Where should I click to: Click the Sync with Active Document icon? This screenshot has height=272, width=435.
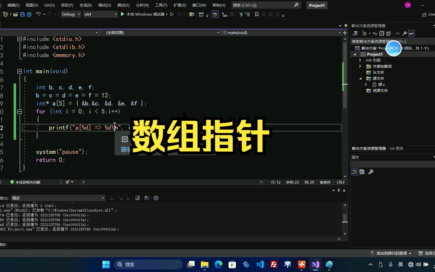(x=375, y=33)
